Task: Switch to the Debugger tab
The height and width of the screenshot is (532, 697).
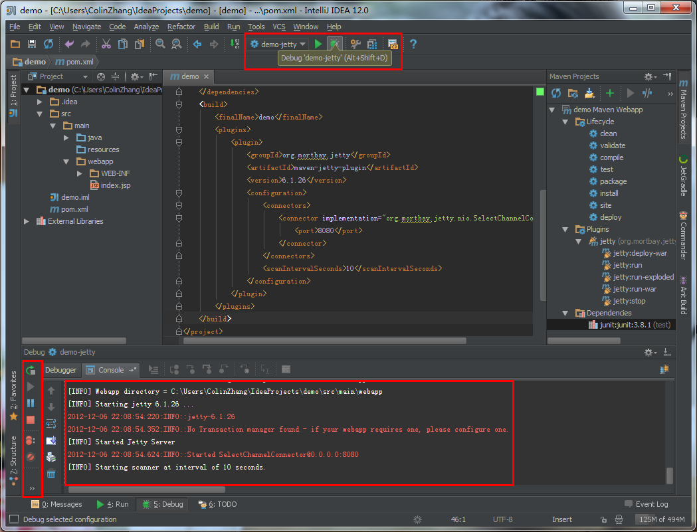Action: click(60, 370)
